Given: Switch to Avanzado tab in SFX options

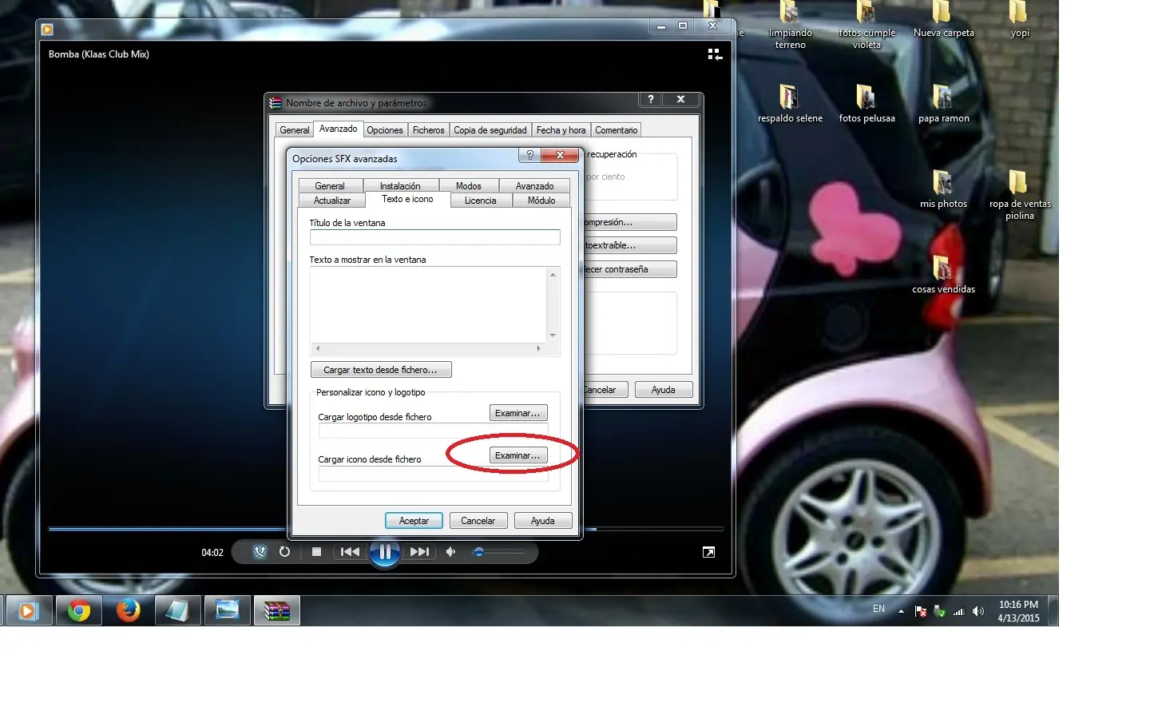Looking at the screenshot, I should [534, 186].
